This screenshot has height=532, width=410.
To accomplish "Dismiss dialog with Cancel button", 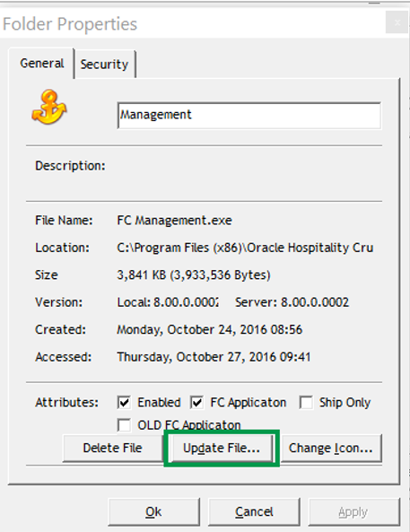I will click(254, 511).
